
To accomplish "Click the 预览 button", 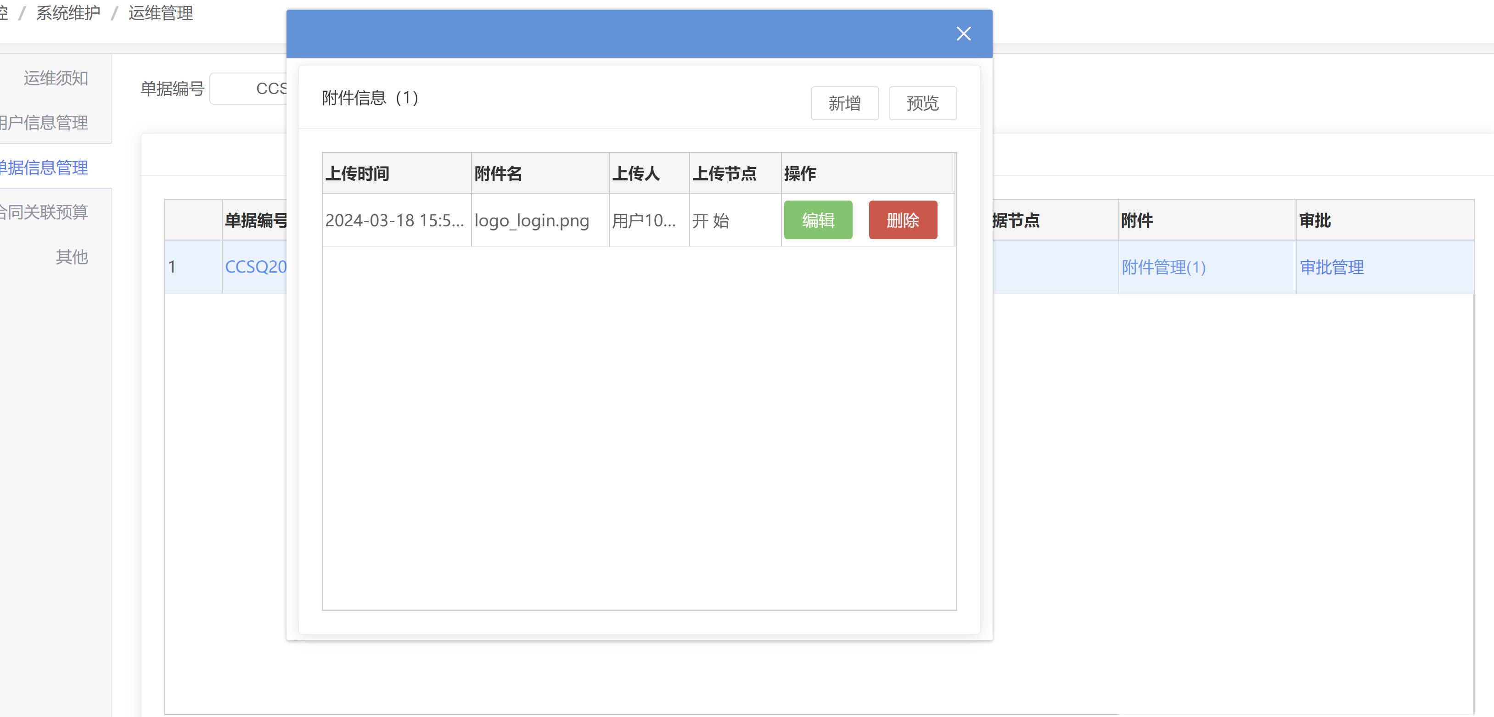I will coord(922,103).
